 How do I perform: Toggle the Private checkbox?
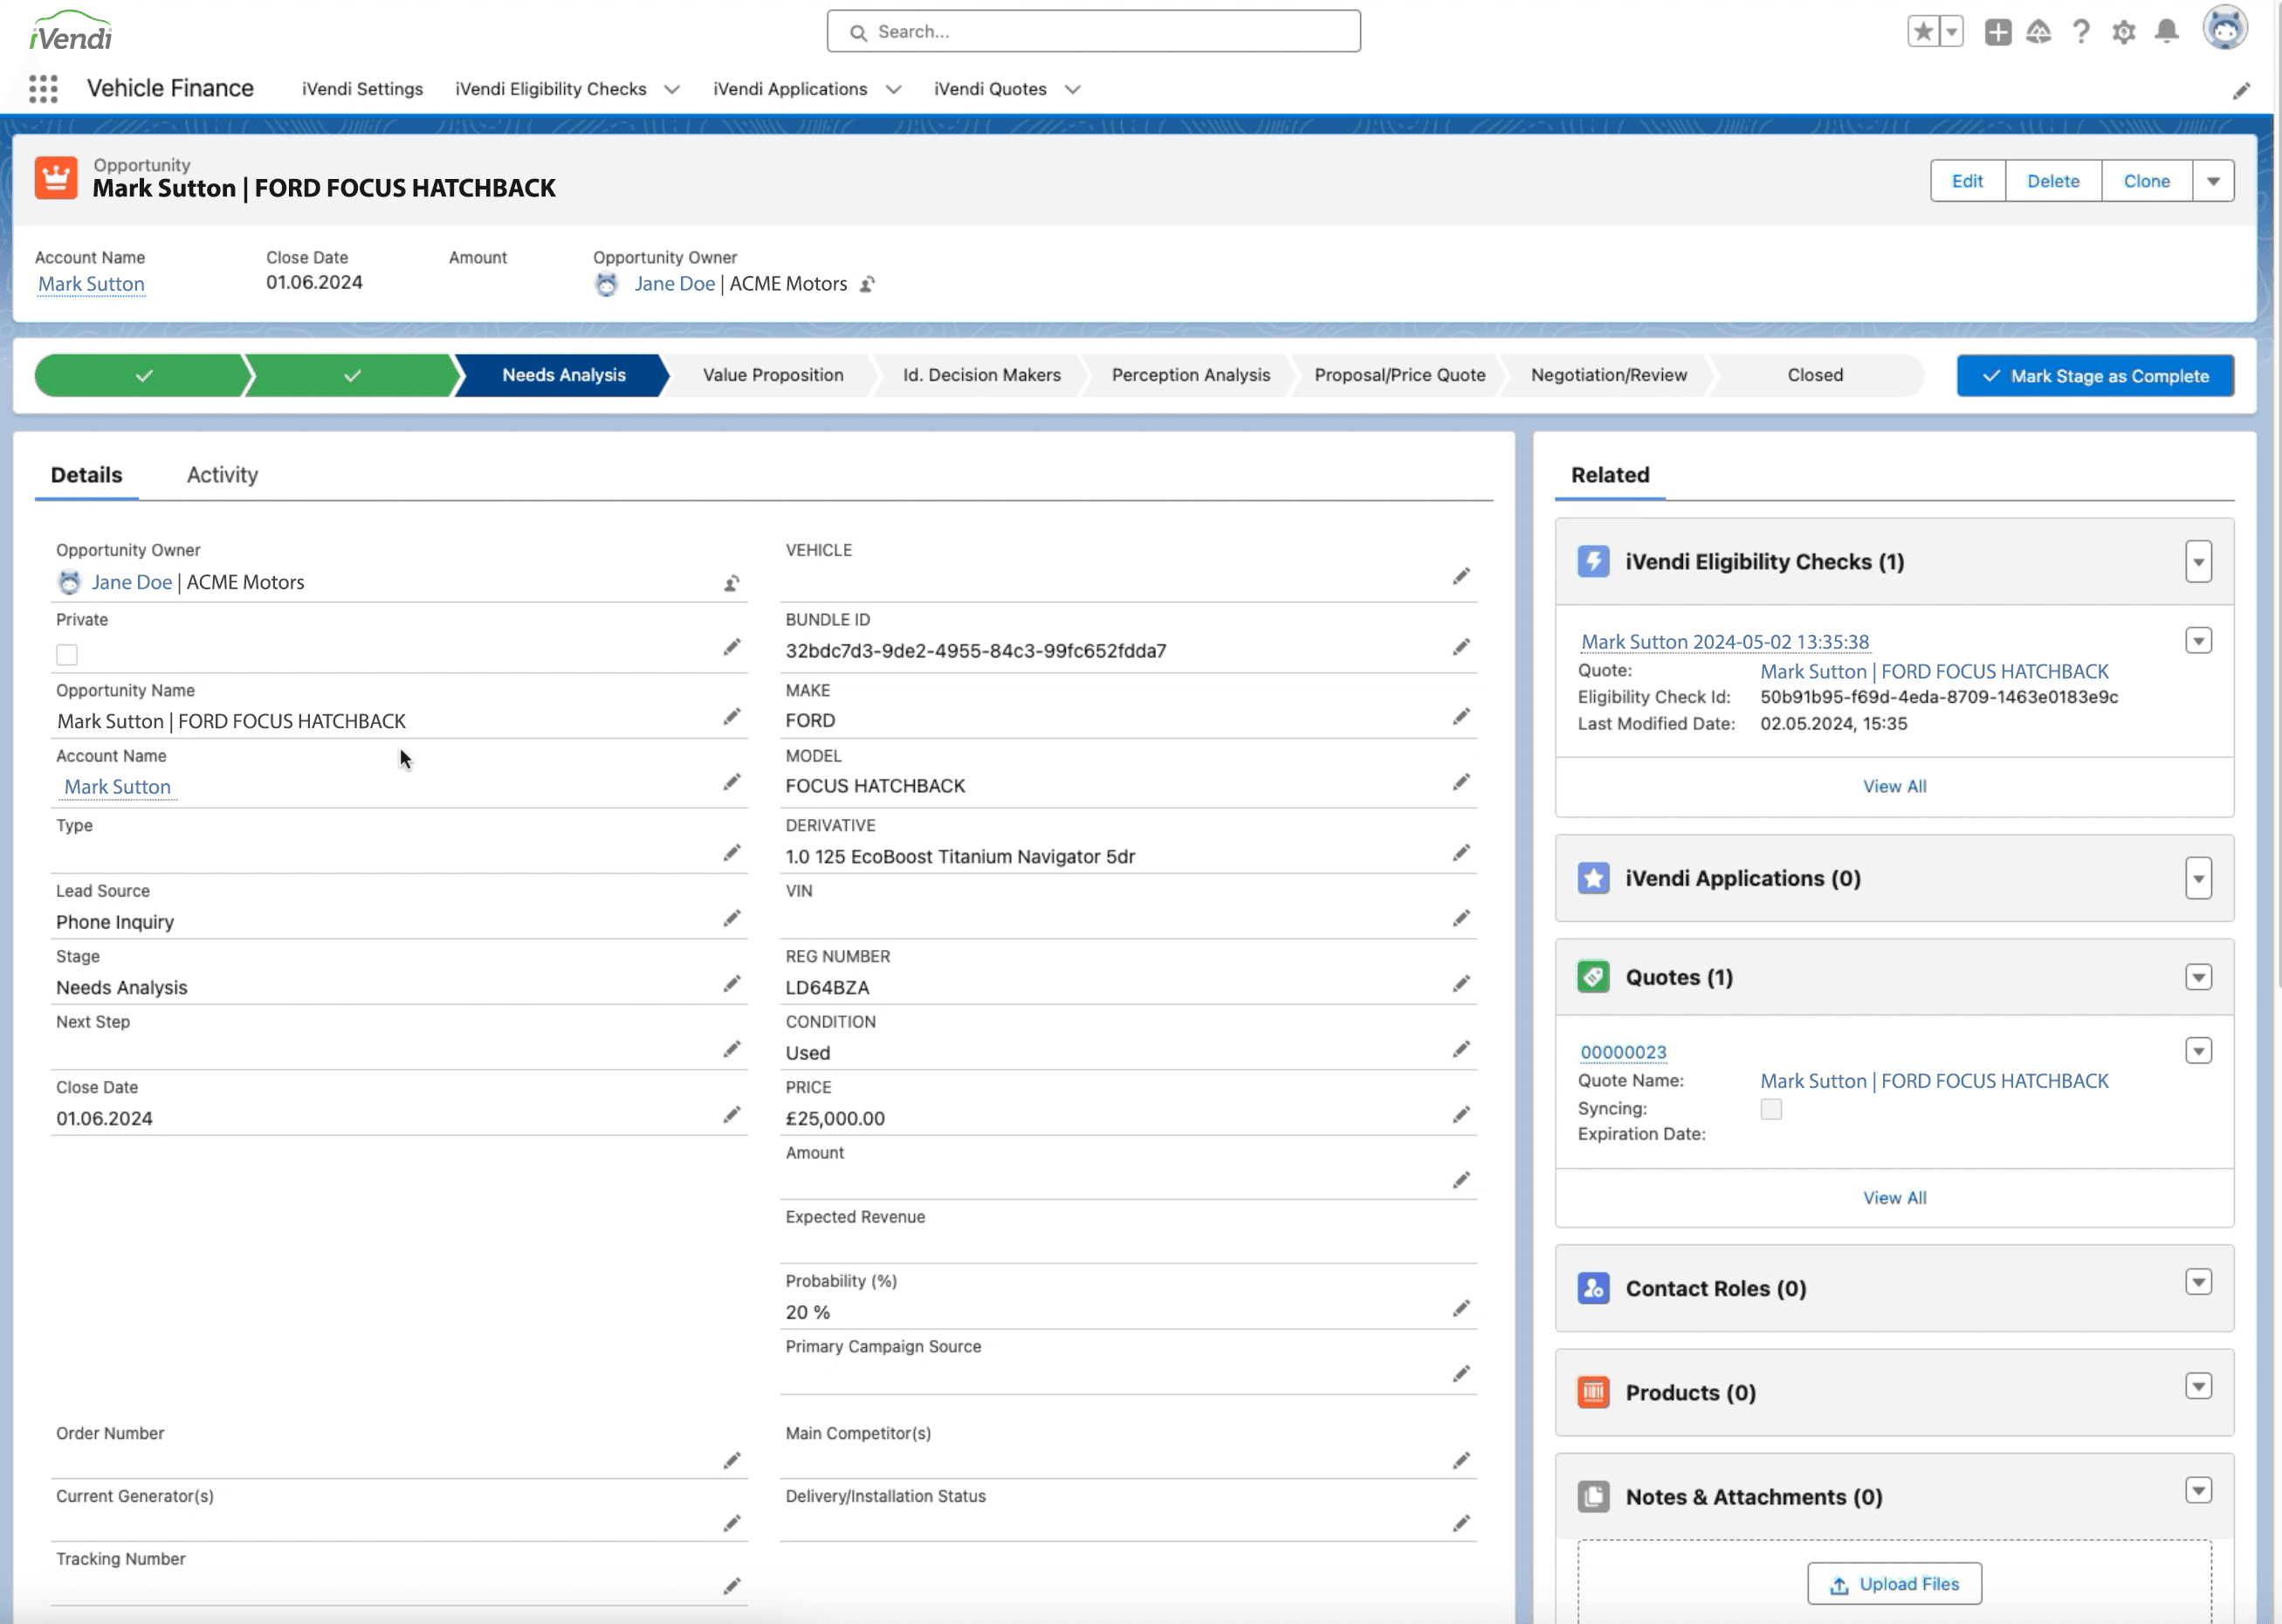click(x=67, y=655)
